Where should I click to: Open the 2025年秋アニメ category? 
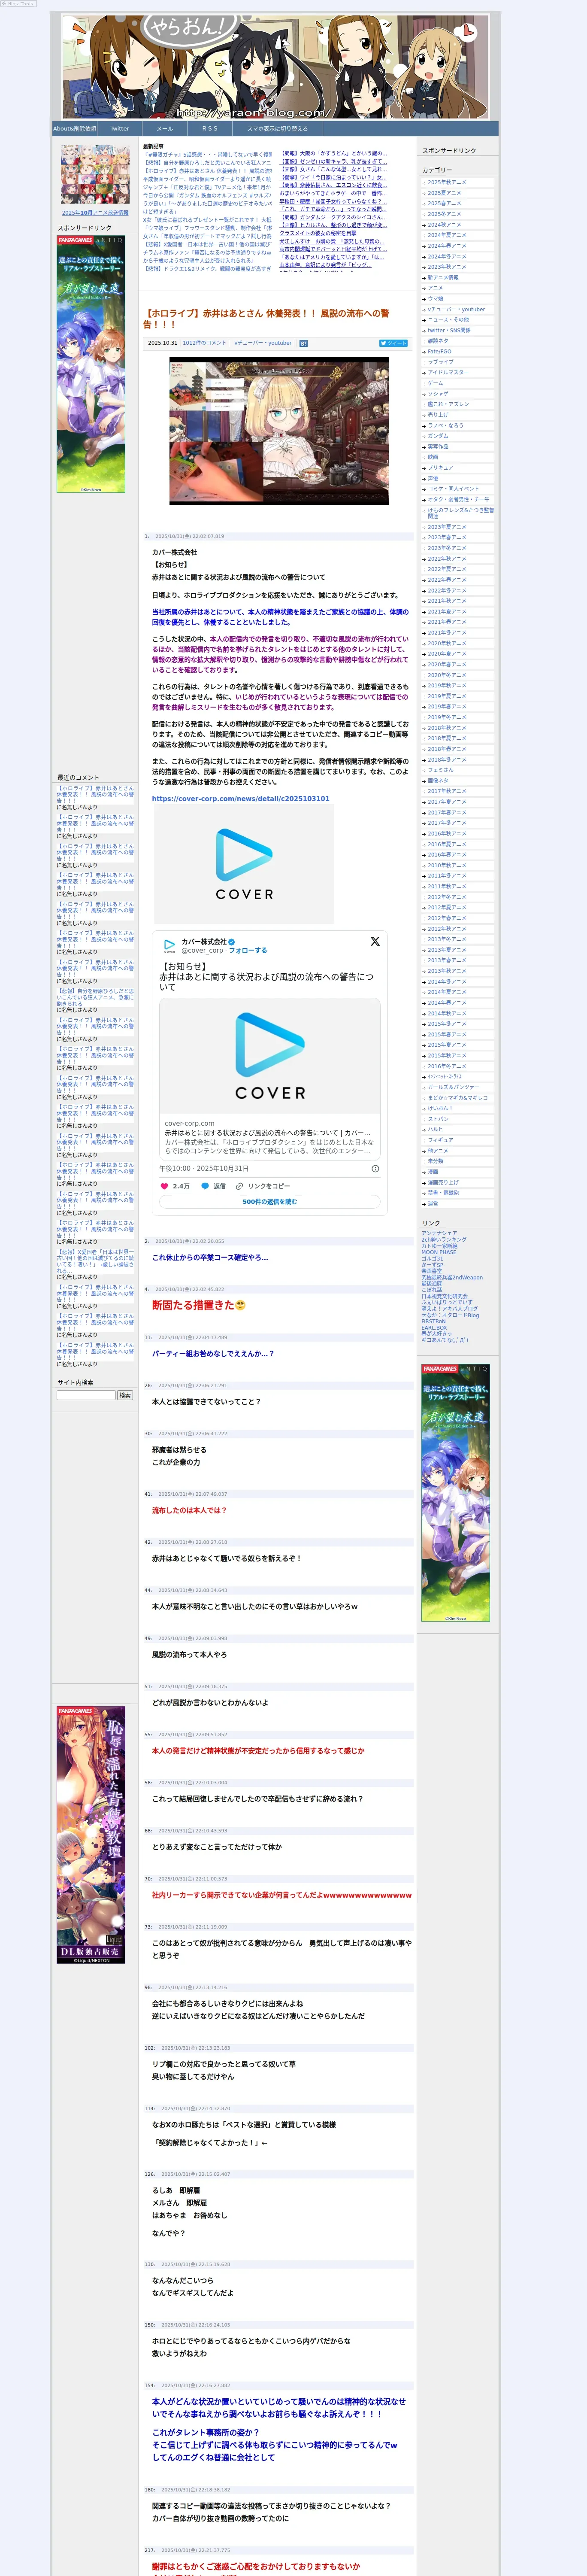click(447, 182)
